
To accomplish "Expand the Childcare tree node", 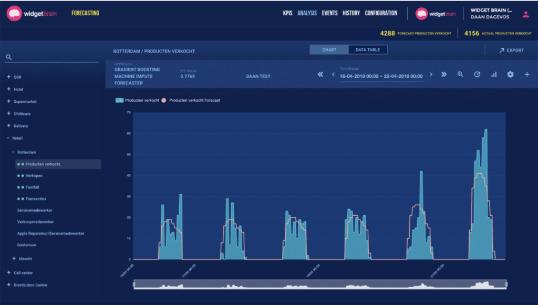I will [x=8, y=113].
